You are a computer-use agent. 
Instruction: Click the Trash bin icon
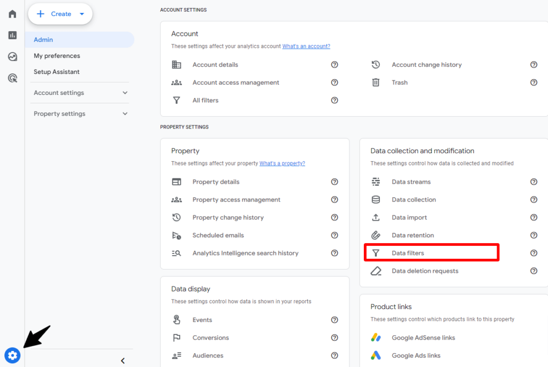click(x=376, y=83)
